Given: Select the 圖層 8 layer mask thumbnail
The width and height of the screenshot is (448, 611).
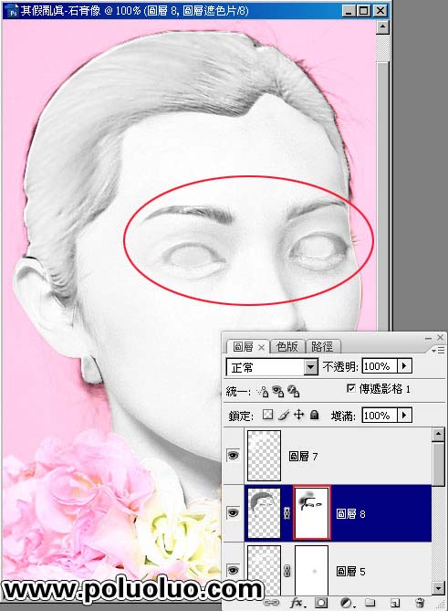Looking at the screenshot, I should click(x=311, y=512).
